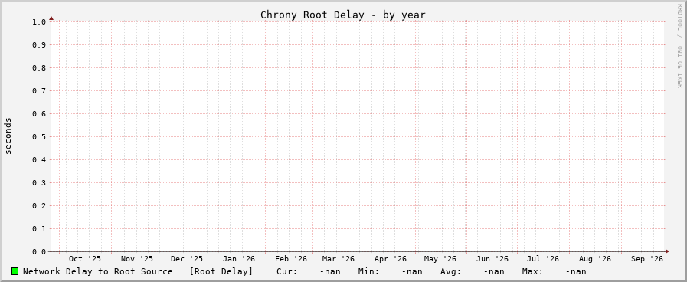
Task: Click the y-axis value 0.6
Action: 39,113
